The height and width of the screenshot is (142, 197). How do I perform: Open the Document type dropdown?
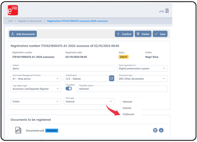(142, 79)
